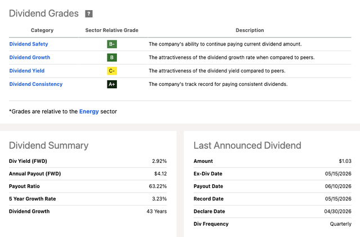
Task: Click the A+ grade badge
Action: tap(112, 84)
